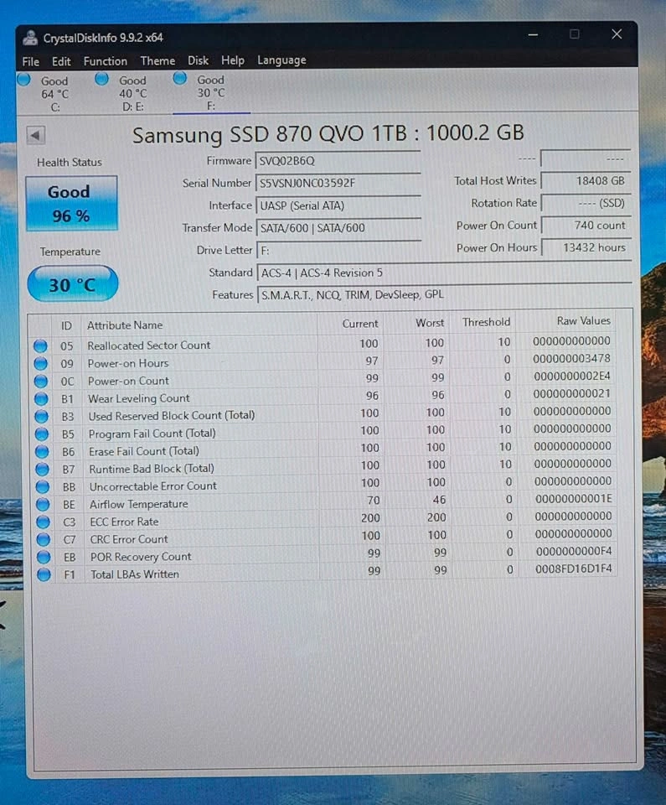This screenshot has width=666, height=805.
Task: Click the POR Recovery Count attribute name
Action: pyautogui.click(x=141, y=557)
